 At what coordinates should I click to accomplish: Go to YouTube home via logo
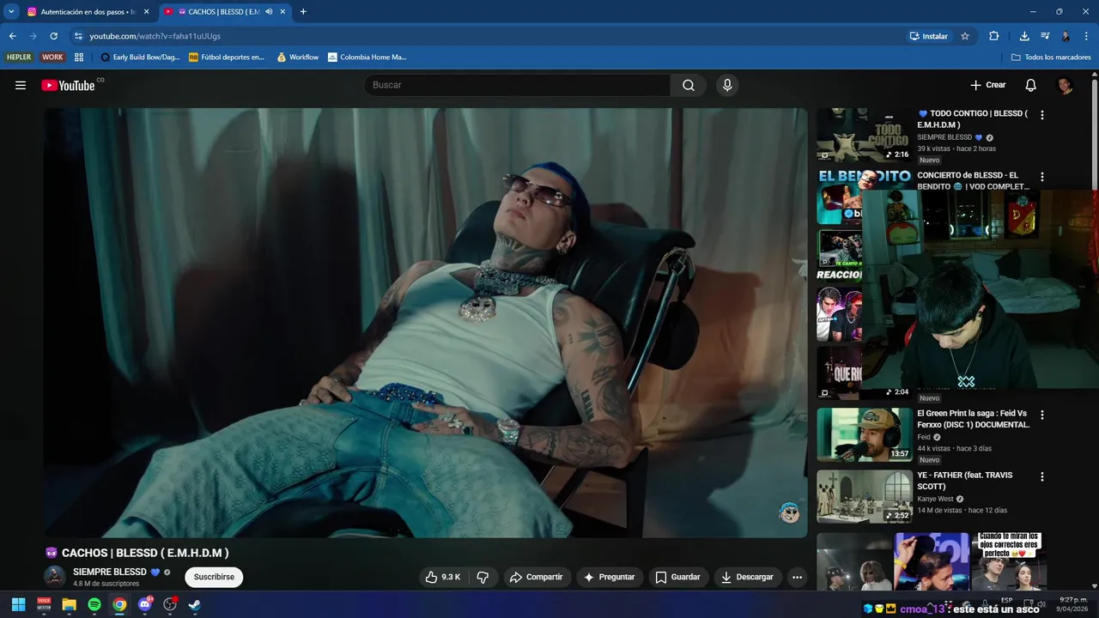click(x=68, y=85)
